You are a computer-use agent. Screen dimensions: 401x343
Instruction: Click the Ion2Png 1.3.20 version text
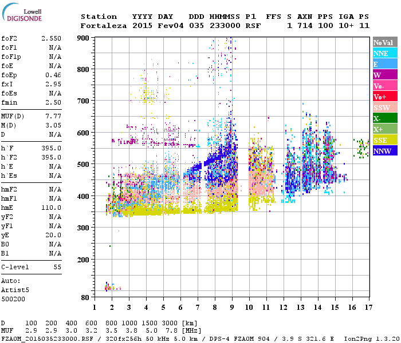point(372,338)
